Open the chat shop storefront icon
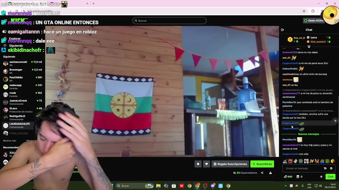Screen dimensions: 339x190 [298, 177]
